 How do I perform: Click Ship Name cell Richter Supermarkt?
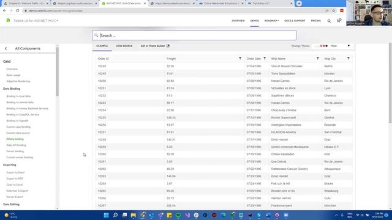[x=284, y=117]
